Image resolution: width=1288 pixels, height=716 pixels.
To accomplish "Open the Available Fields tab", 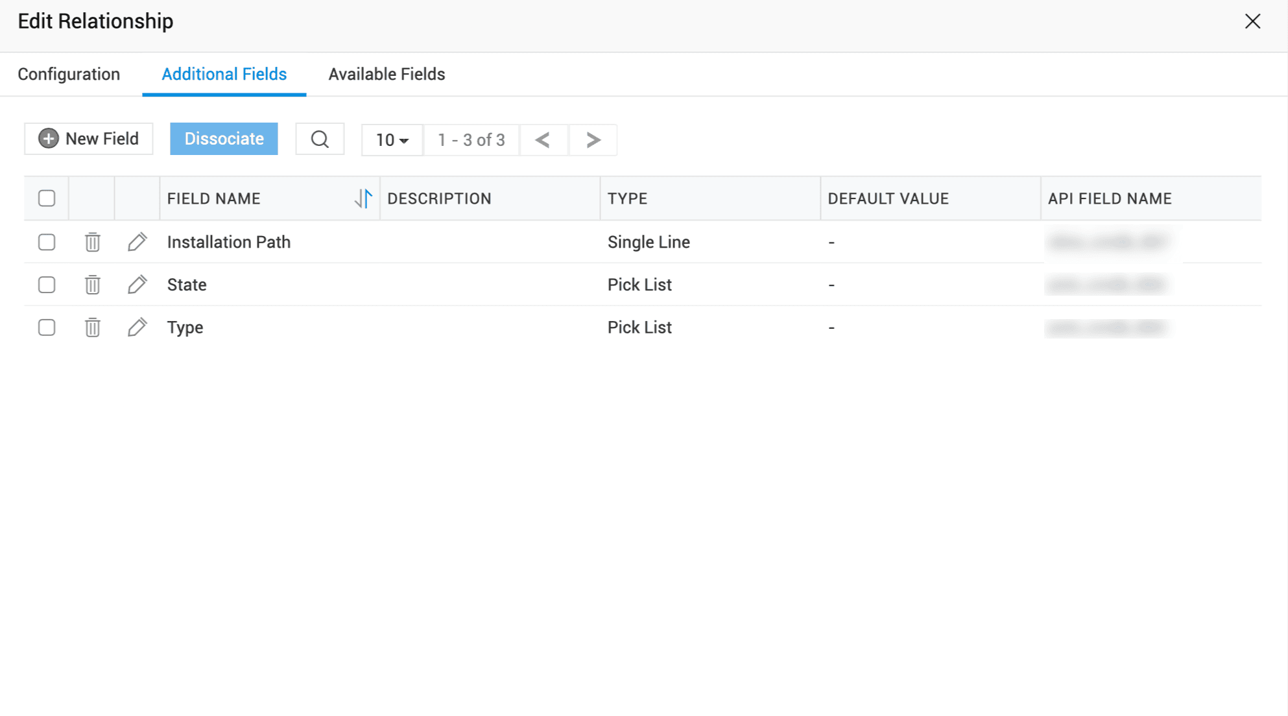I will click(x=387, y=75).
